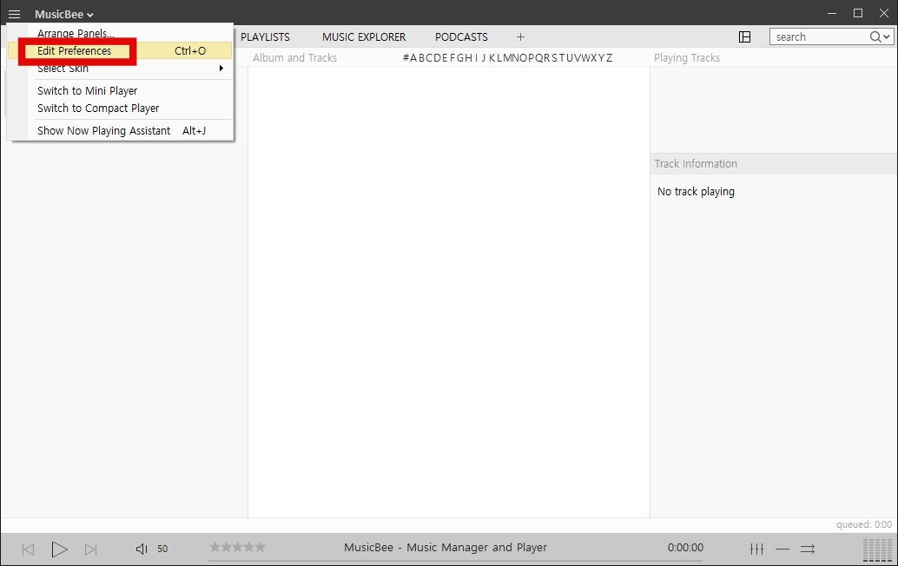Open the PLAYLISTS tab
This screenshot has height=566, width=898.
tap(265, 37)
